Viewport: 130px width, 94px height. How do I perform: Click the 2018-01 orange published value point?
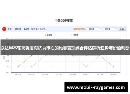pos(86,56)
